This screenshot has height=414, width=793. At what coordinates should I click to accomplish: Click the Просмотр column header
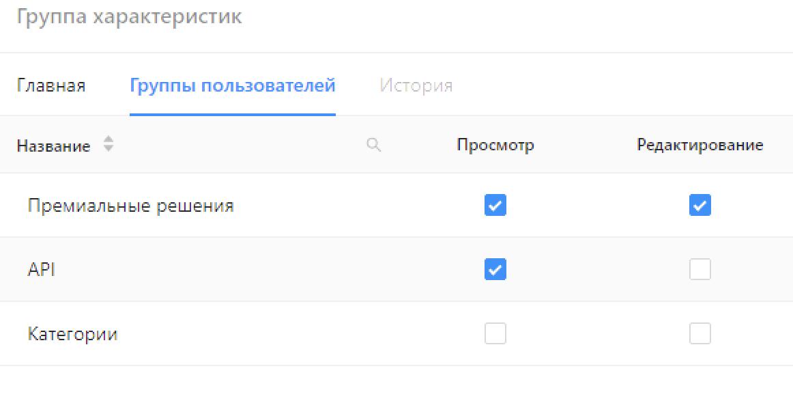[x=495, y=145]
